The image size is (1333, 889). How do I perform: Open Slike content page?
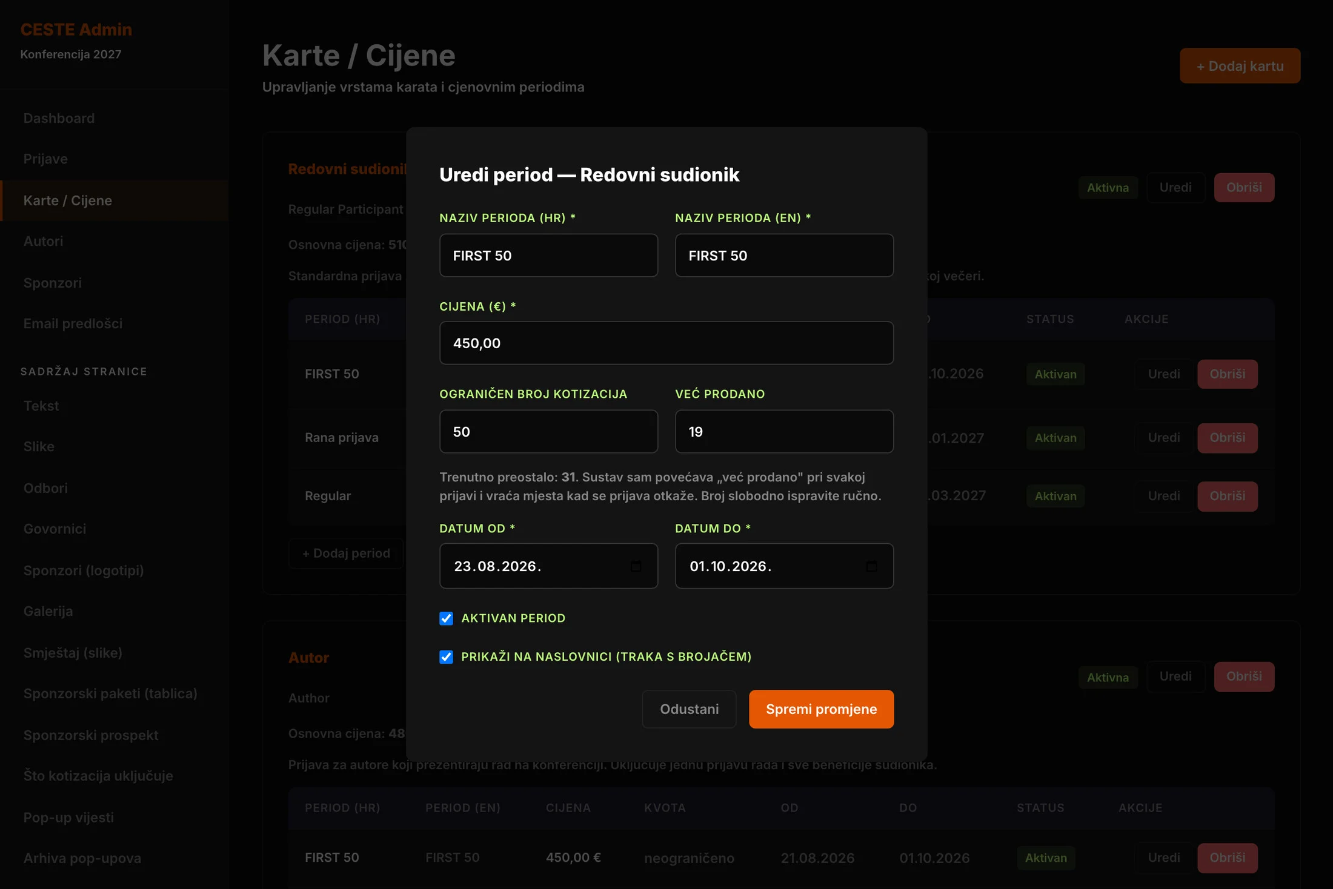click(x=39, y=446)
